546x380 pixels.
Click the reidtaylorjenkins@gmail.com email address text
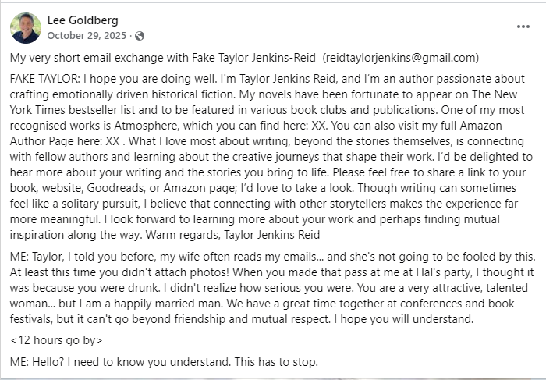pyautogui.click(x=400, y=58)
